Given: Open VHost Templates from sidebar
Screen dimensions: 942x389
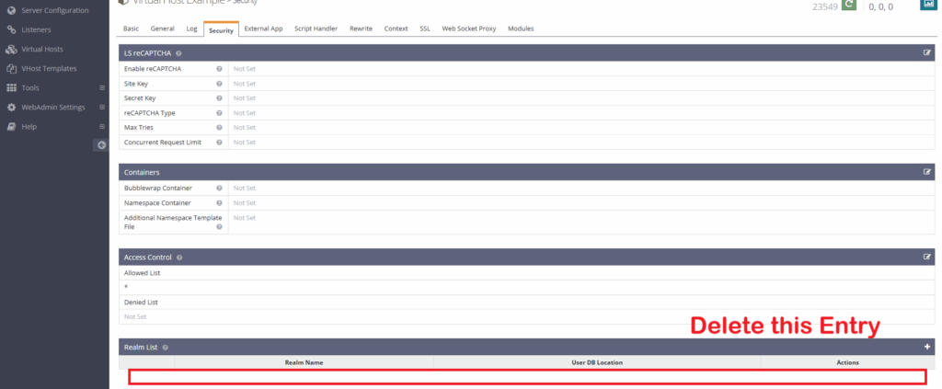Looking at the screenshot, I should 49,68.
